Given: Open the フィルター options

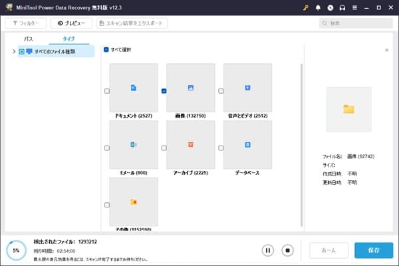Looking at the screenshot, I should pyautogui.click(x=26, y=23).
